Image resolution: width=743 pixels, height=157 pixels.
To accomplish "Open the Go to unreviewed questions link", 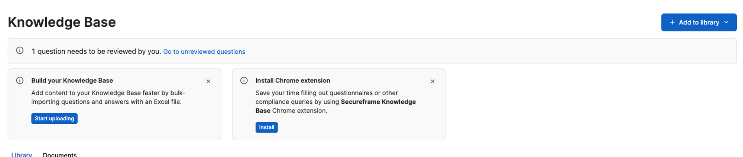I will [x=204, y=51].
